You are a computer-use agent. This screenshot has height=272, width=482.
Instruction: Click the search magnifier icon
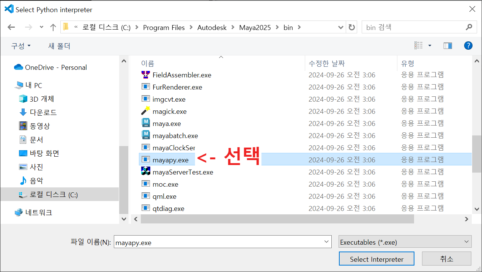click(x=469, y=27)
